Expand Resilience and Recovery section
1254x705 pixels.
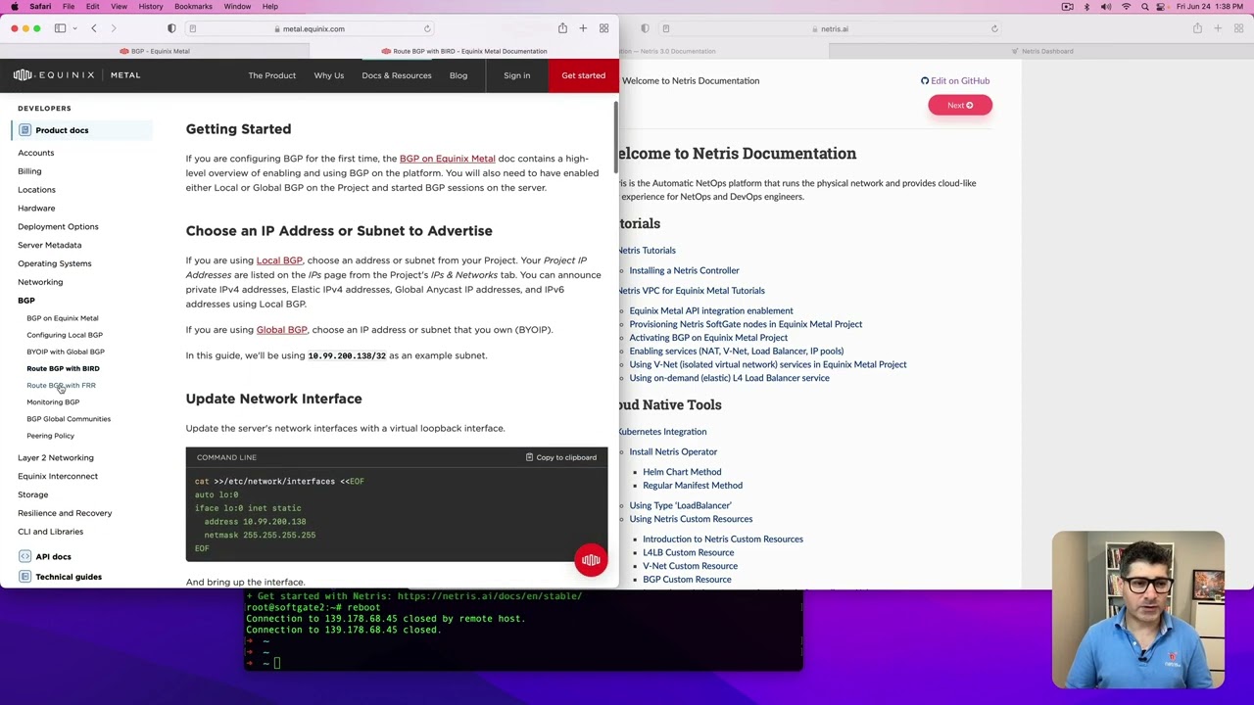click(x=65, y=513)
